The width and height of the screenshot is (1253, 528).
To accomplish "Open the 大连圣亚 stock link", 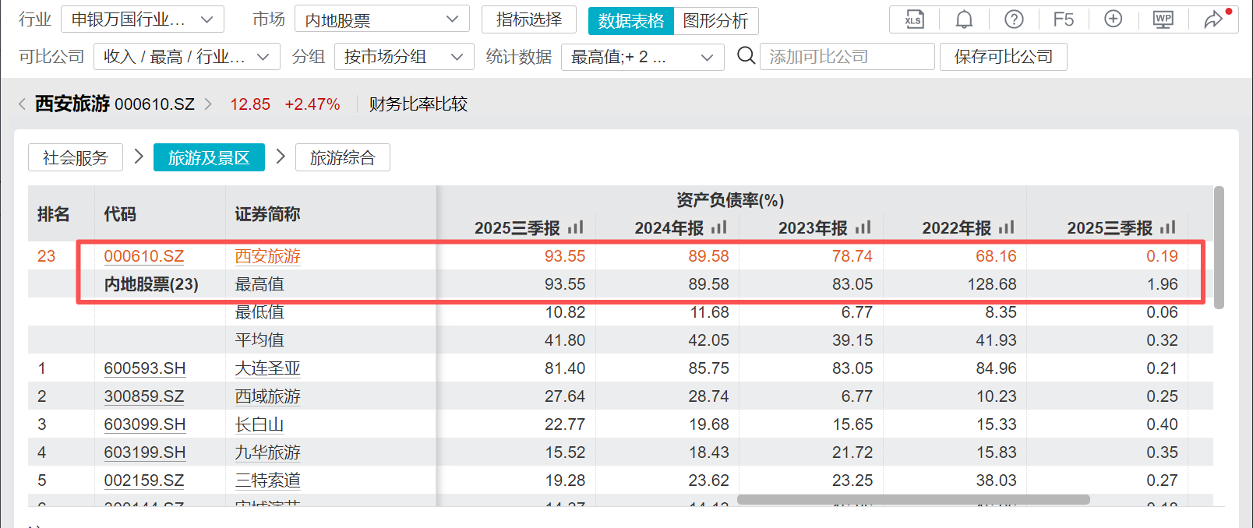I will (267, 368).
